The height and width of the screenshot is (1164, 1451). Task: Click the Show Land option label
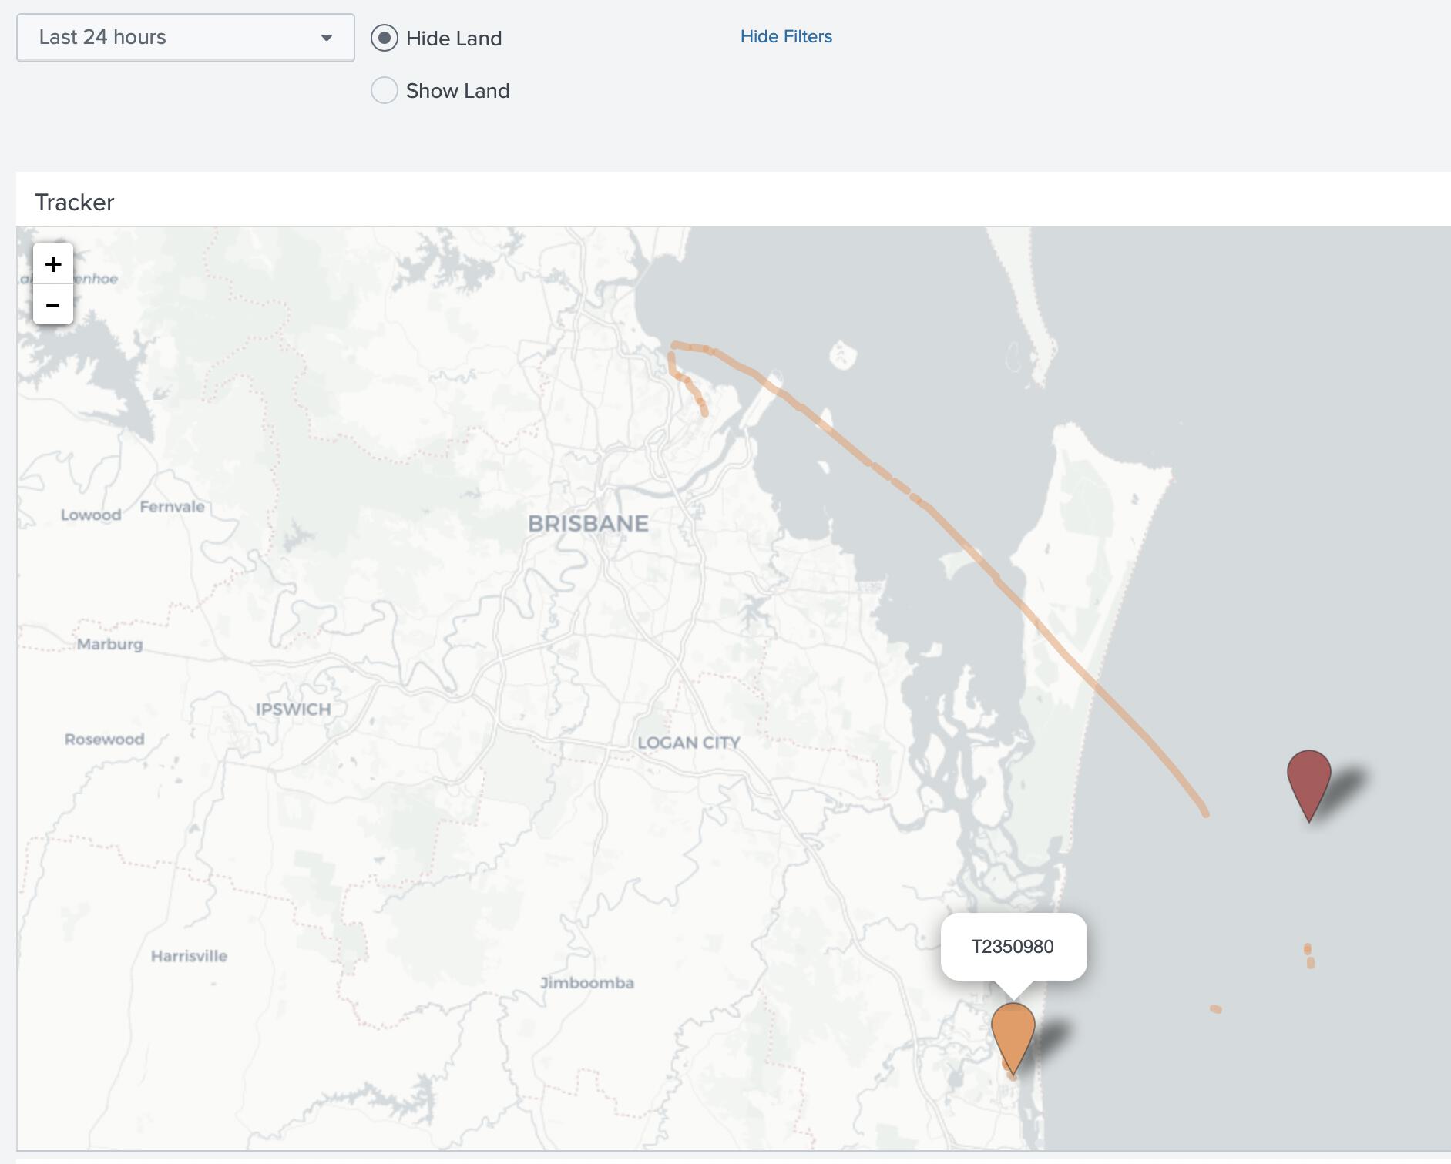[x=457, y=91]
